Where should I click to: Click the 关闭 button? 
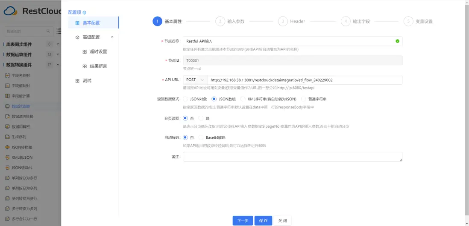click(x=283, y=220)
